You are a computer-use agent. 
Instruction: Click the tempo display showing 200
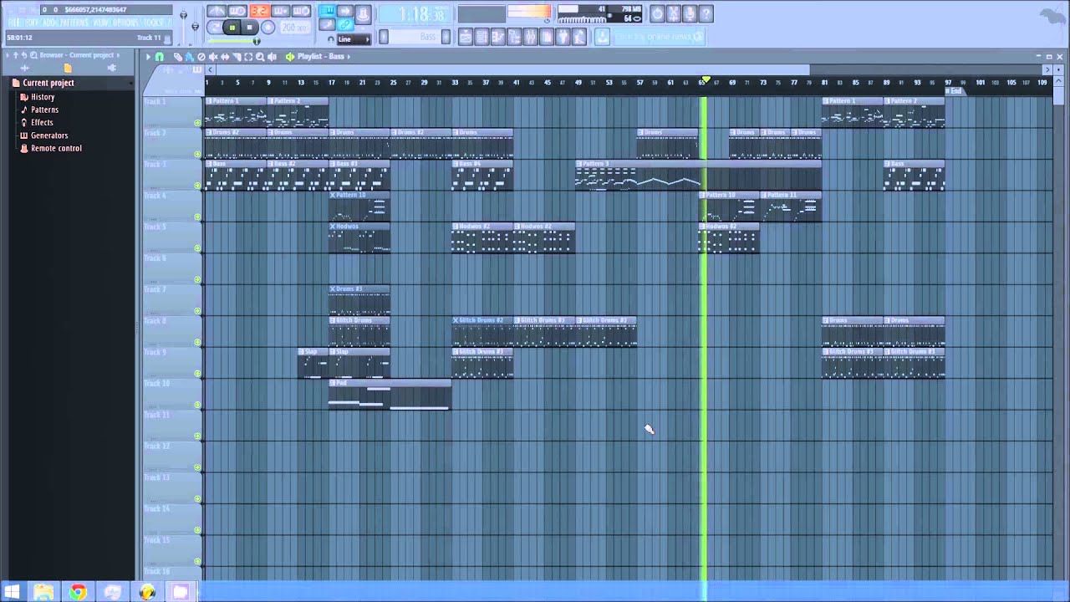(x=294, y=28)
